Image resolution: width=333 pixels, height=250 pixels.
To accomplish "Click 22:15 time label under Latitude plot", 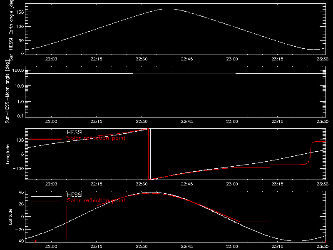I will click(97, 247).
